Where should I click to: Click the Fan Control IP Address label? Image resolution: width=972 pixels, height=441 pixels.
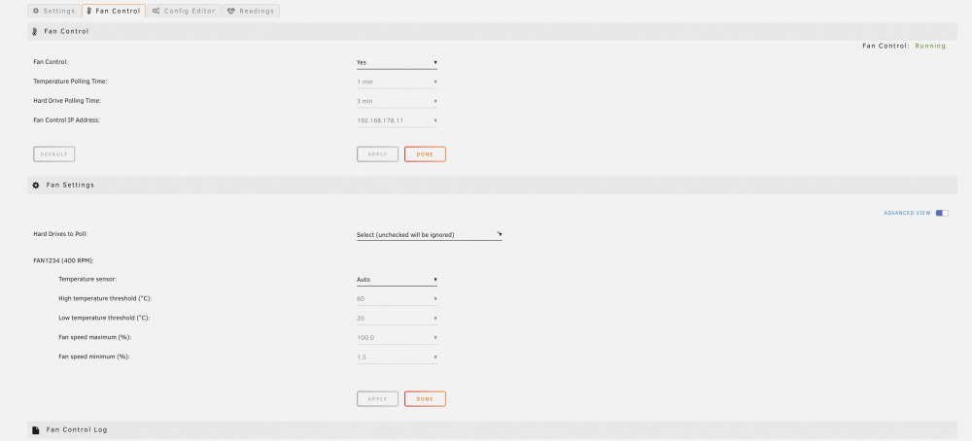click(66, 120)
